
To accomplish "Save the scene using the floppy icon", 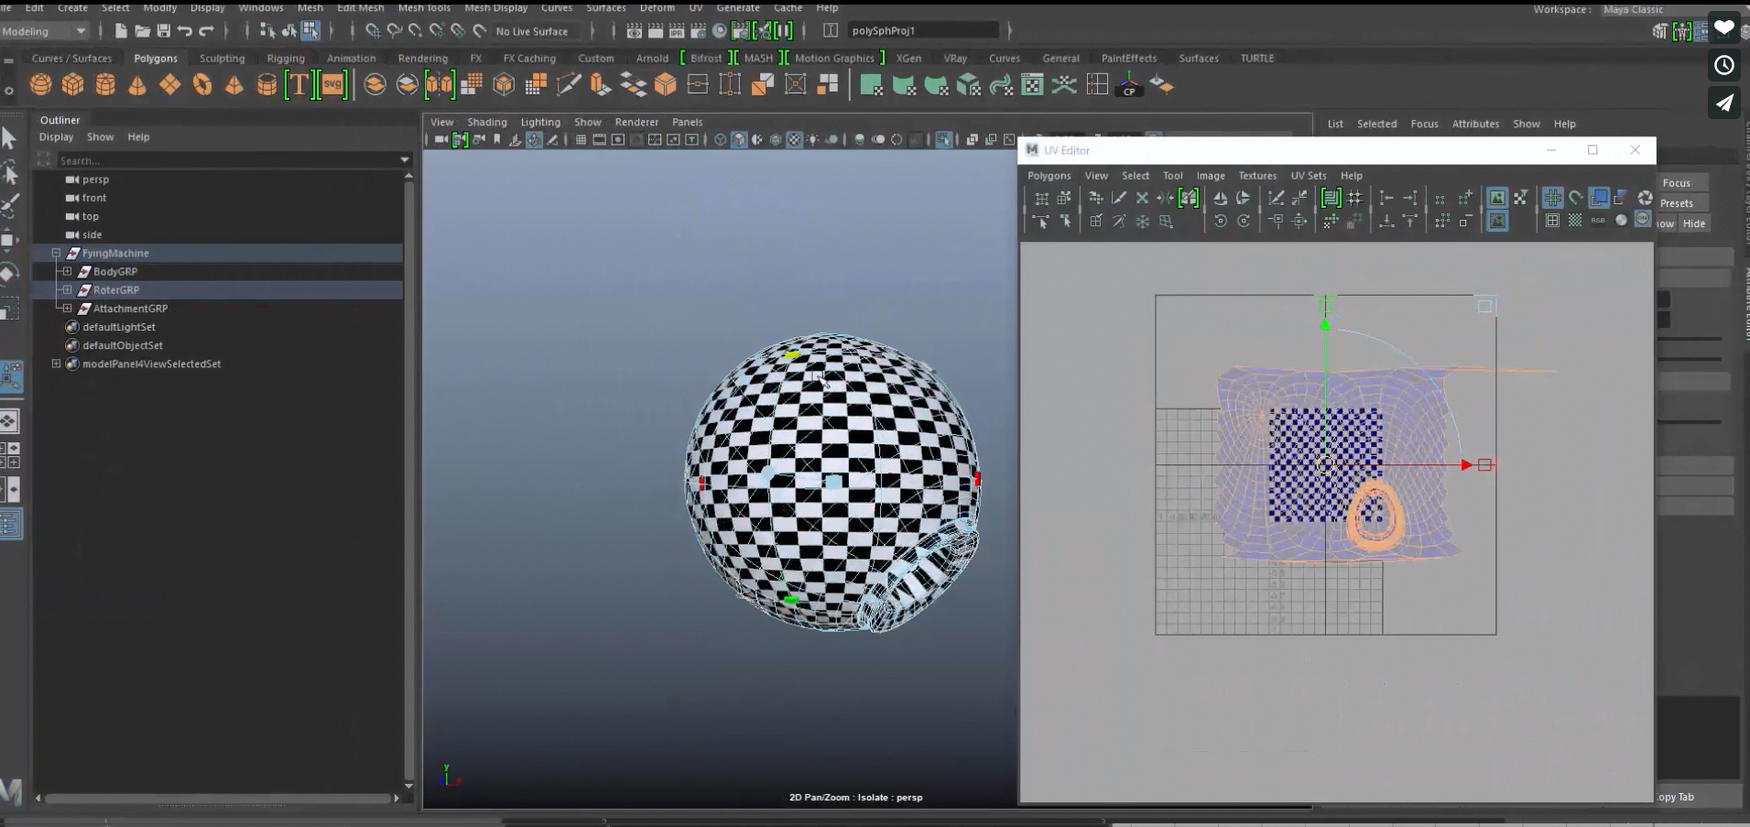I will (164, 31).
